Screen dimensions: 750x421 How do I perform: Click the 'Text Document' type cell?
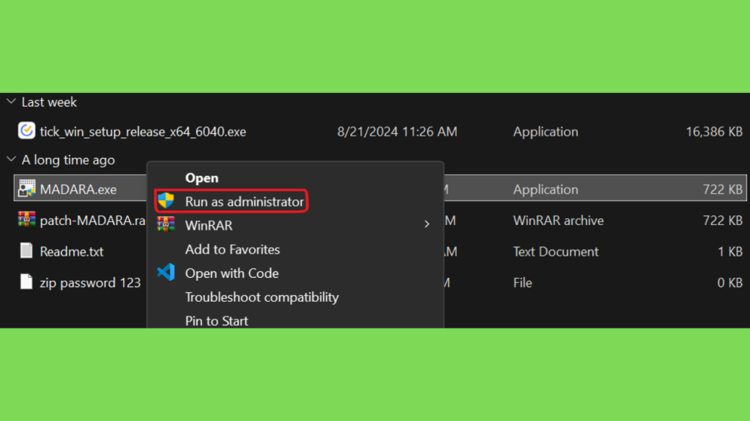coord(556,251)
